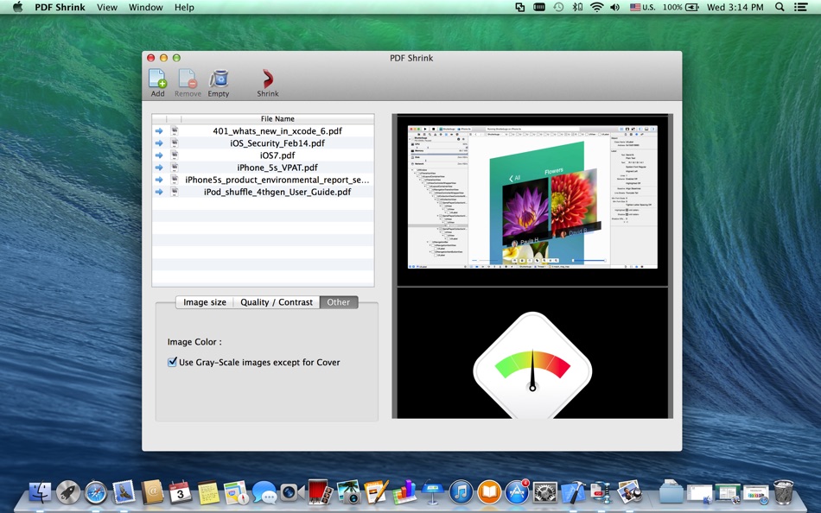Open Notification Center in menu bar
Image resolution: width=821 pixels, height=513 pixels.
[x=800, y=7]
